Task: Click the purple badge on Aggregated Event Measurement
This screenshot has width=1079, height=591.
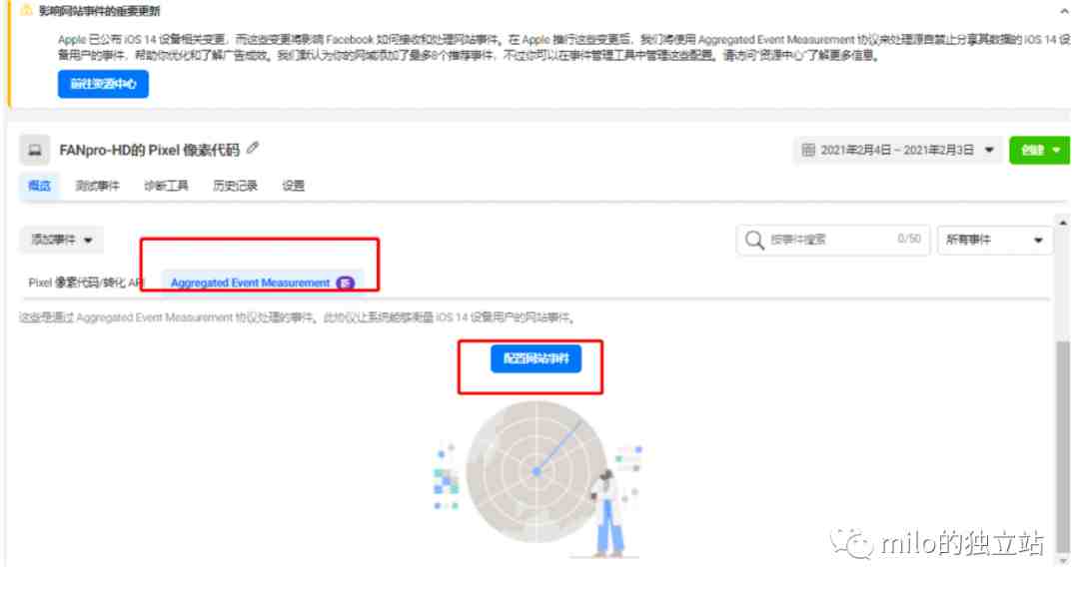Action: point(346,283)
